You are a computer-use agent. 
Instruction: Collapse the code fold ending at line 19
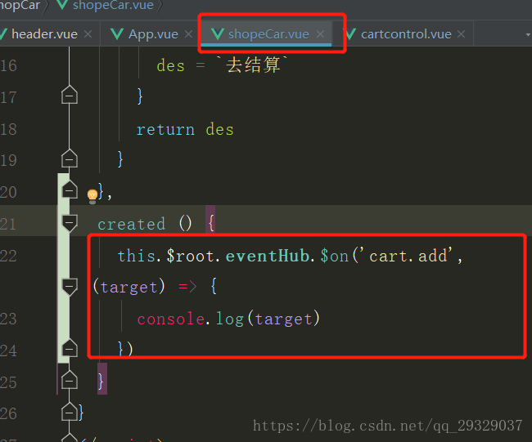point(70,158)
